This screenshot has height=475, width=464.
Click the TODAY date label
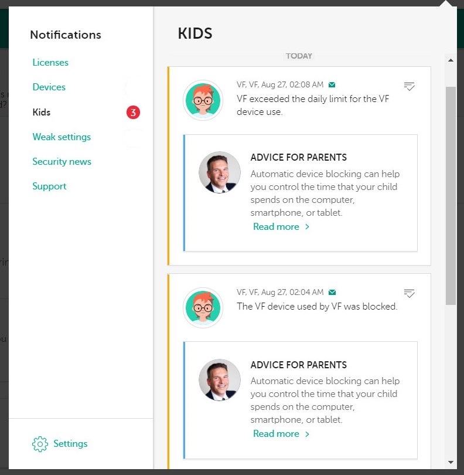point(299,56)
